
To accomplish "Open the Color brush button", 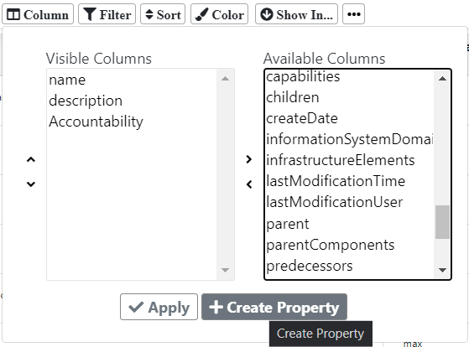I will pos(219,14).
